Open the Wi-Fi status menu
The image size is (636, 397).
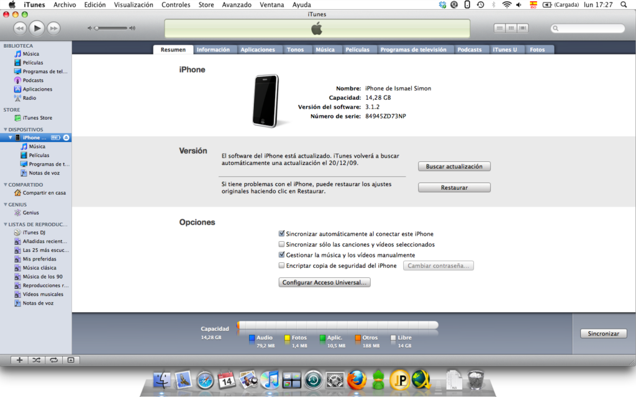pyautogui.click(x=507, y=5)
